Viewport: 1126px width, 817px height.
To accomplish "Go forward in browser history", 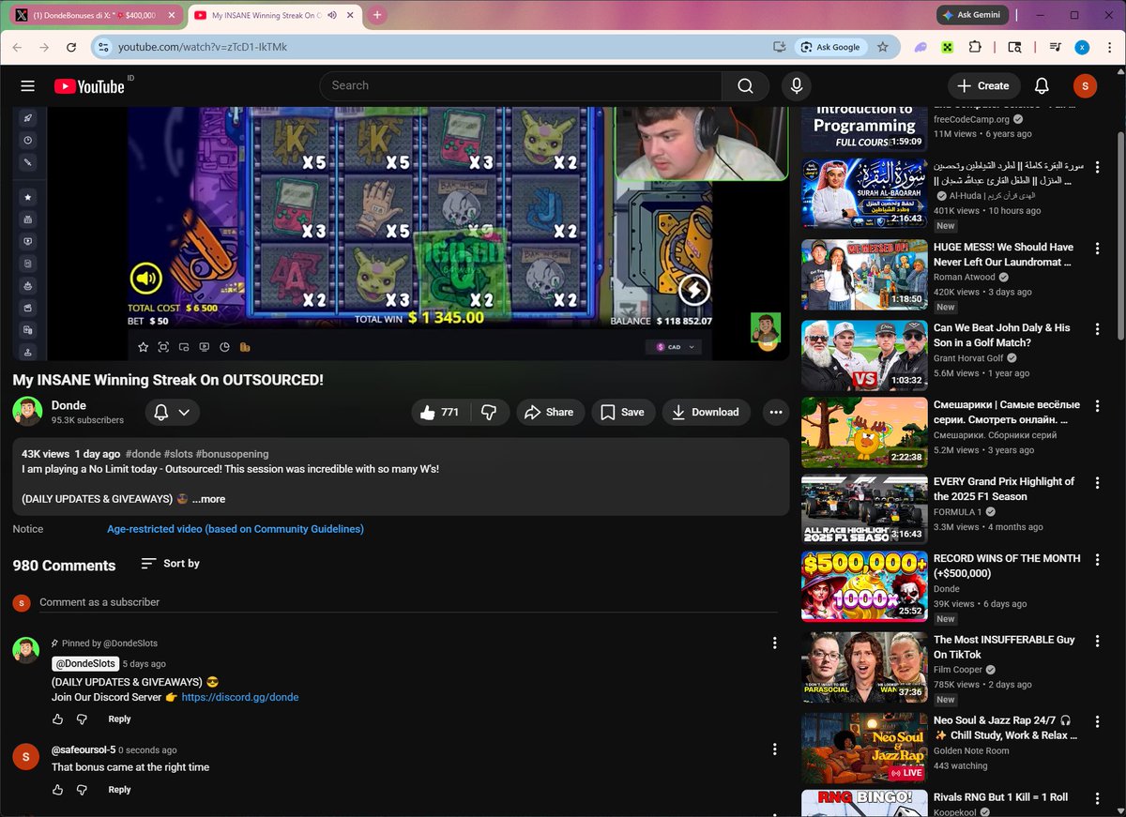I will click(x=44, y=47).
